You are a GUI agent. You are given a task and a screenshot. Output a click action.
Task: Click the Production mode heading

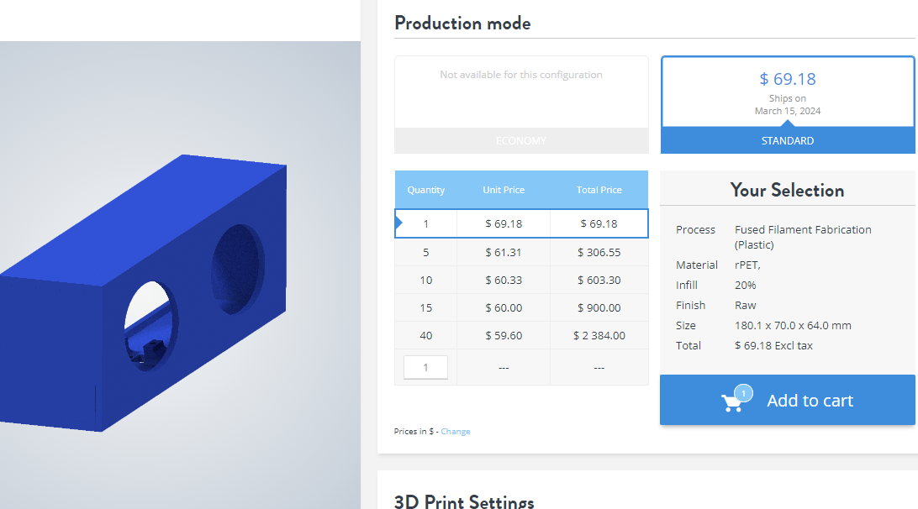click(x=462, y=23)
